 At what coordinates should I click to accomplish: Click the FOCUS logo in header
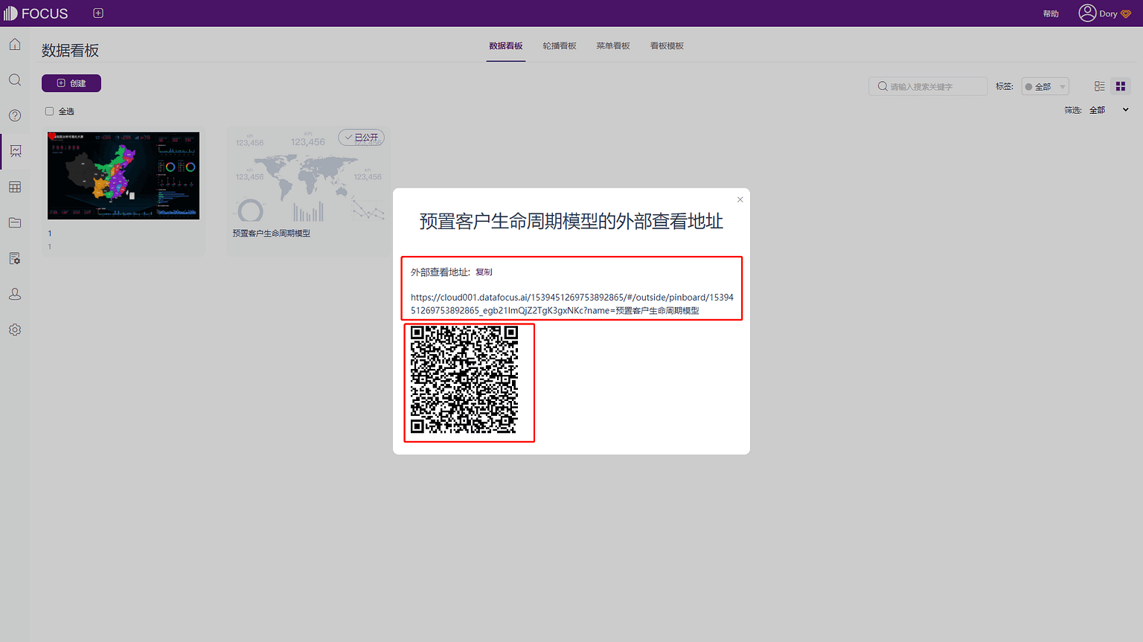pos(36,13)
